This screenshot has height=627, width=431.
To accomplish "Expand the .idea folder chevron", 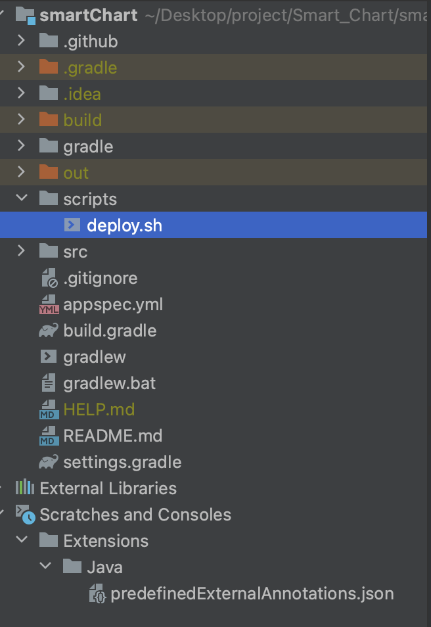I will click(22, 93).
